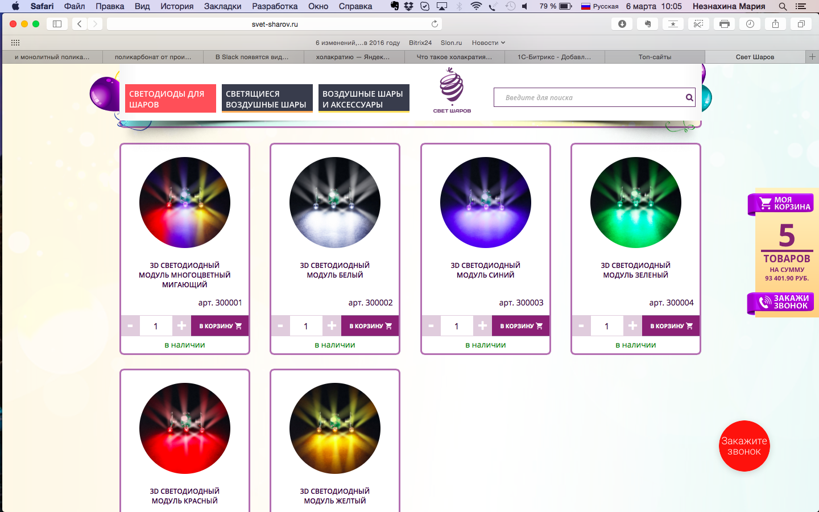Go back with the Safari back arrow
The height and width of the screenshot is (512, 819).
point(80,24)
